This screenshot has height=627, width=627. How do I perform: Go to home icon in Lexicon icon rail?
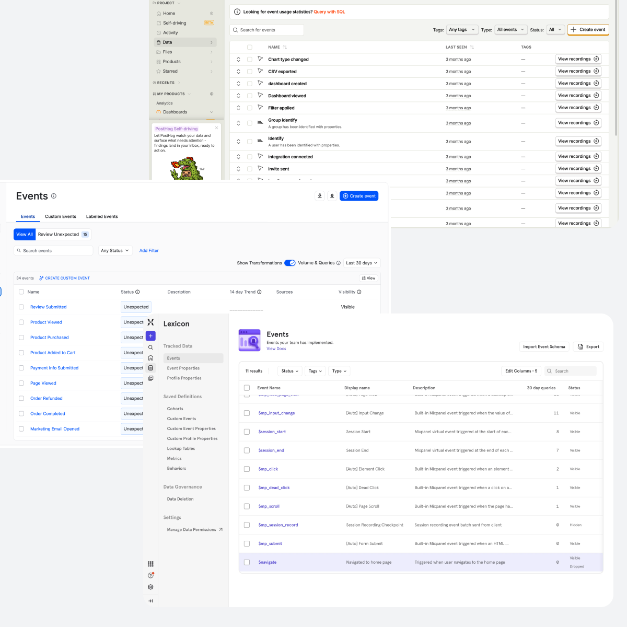[x=150, y=358]
